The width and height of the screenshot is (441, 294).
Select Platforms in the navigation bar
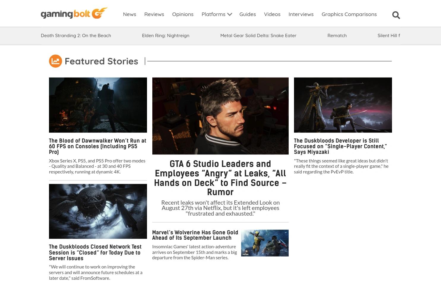click(214, 14)
